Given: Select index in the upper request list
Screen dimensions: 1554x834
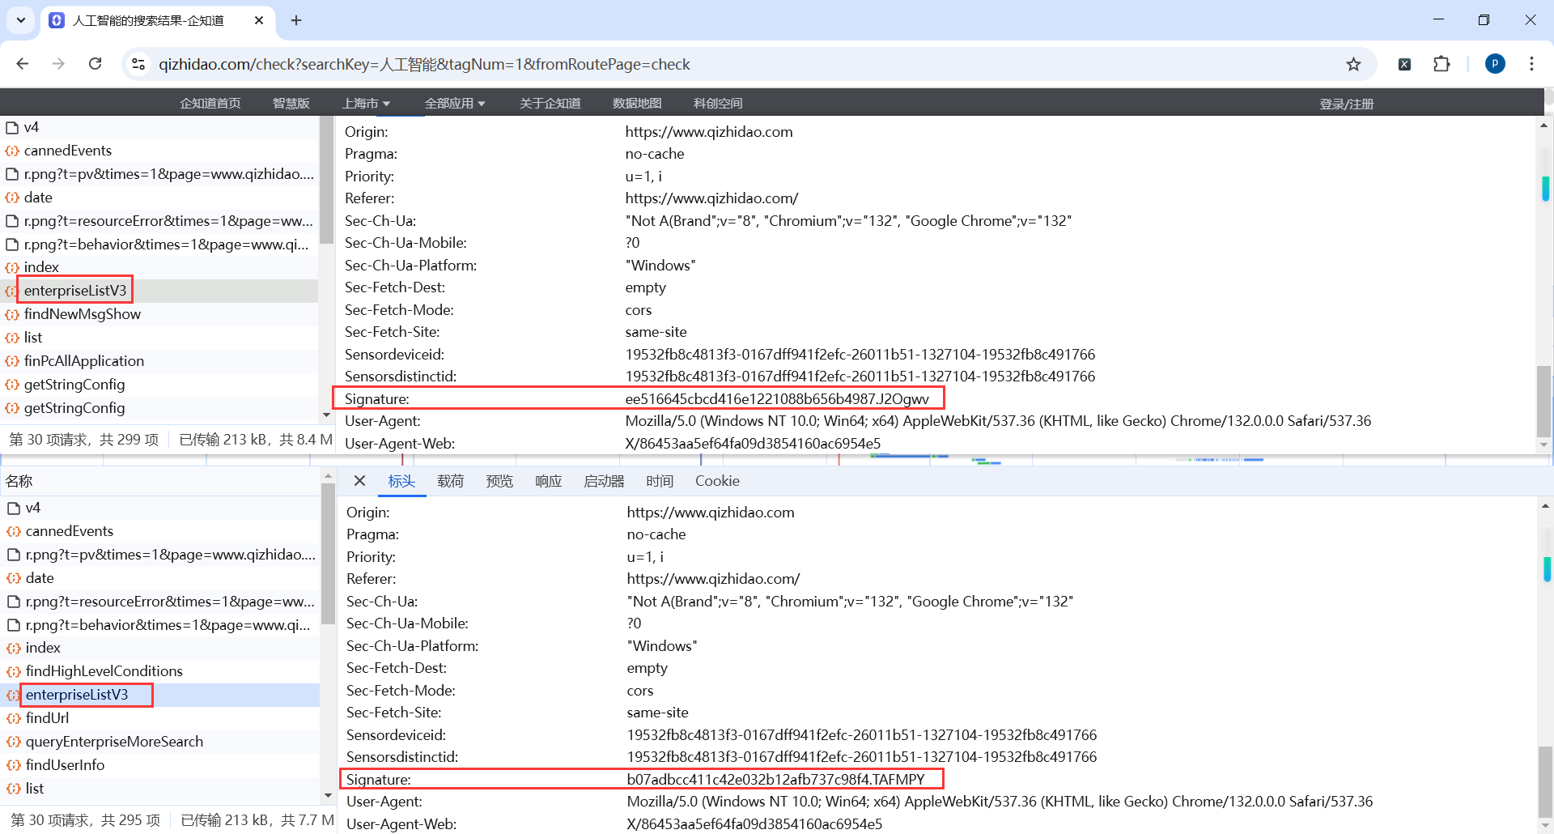Looking at the screenshot, I should pyautogui.click(x=41, y=267).
